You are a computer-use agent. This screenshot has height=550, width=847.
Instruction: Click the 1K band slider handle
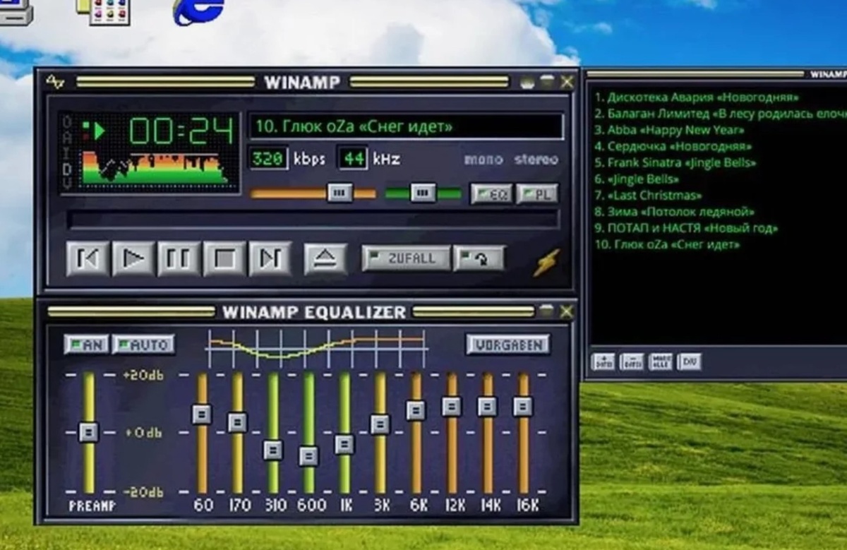coord(344,444)
